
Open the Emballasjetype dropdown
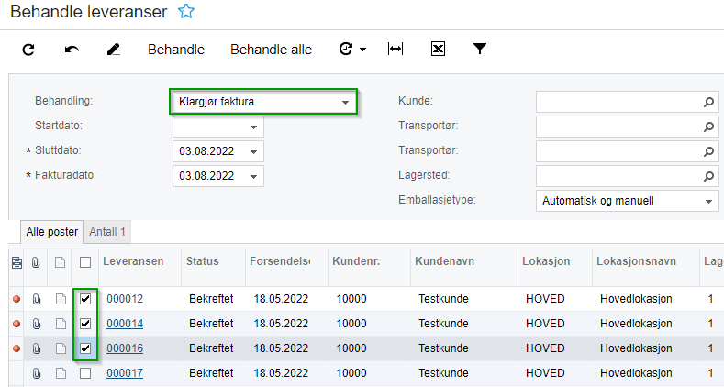(628, 201)
